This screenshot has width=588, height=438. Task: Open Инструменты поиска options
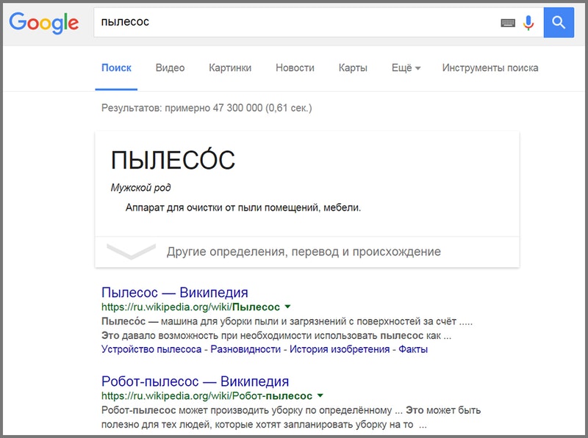[490, 68]
